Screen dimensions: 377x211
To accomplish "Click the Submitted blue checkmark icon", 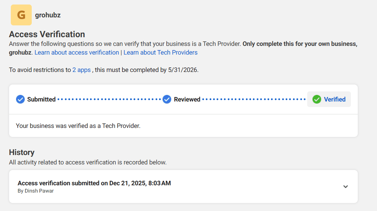I will (20, 99).
